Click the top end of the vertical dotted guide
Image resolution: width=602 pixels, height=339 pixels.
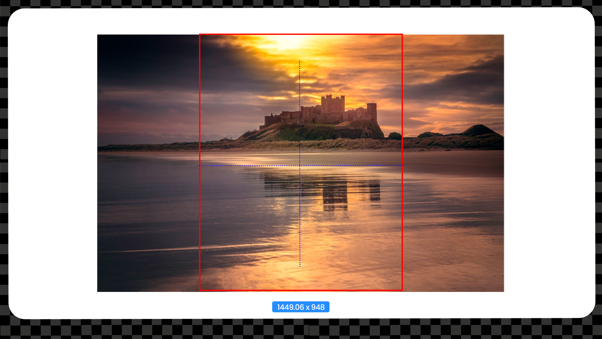(x=299, y=62)
